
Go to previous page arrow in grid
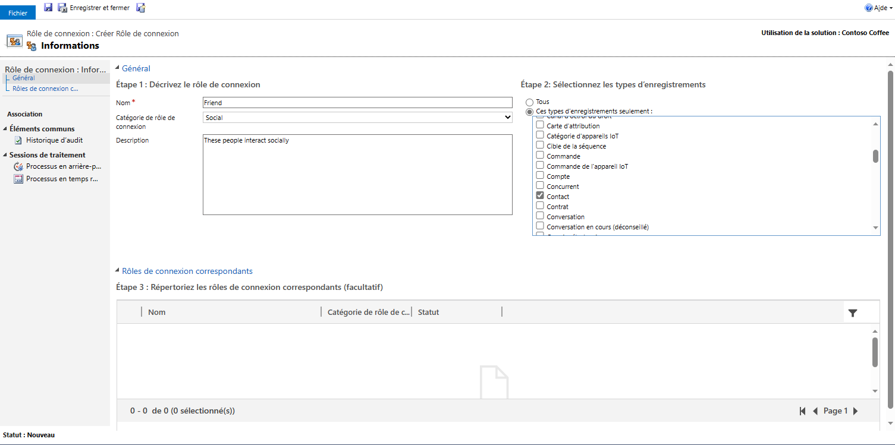click(x=815, y=411)
